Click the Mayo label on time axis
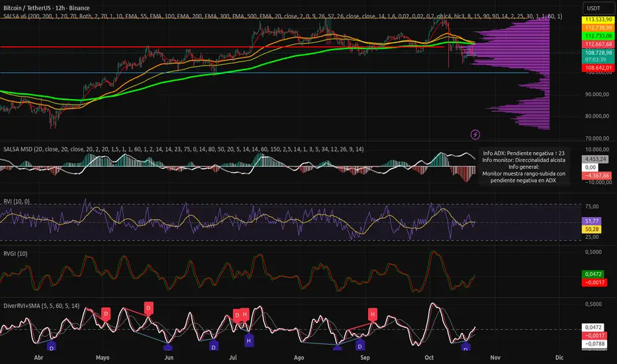This screenshot has width=617, height=364. point(103,357)
